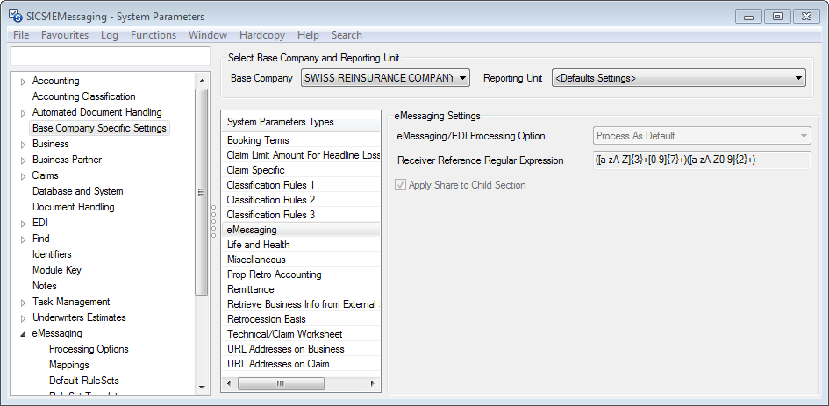Image resolution: width=829 pixels, height=406 pixels.
Task: Select Claim Specific parameter type
Action: point(300,170)
